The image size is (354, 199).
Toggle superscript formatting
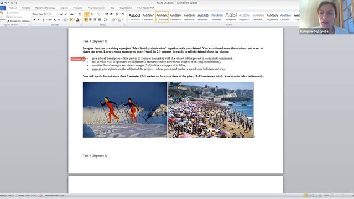(x=59, y=20)
